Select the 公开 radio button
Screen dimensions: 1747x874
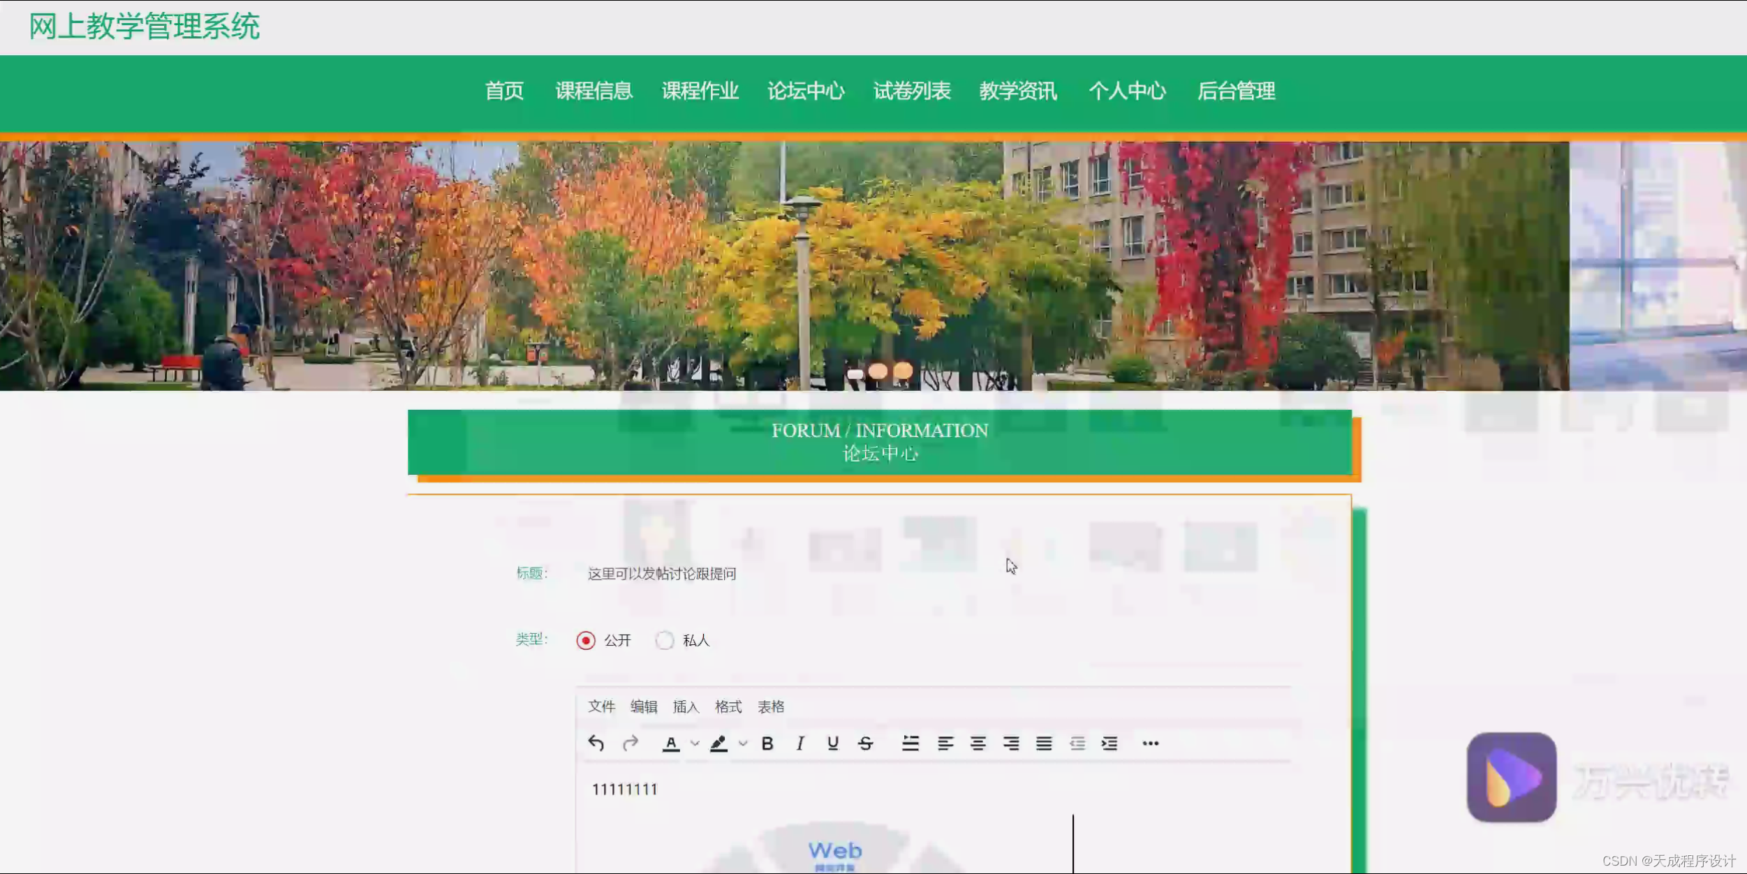click(587, 640)
